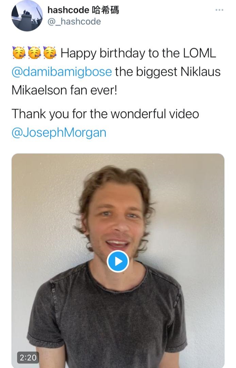
Task: Click the @_hashcode username handle
Action: pyautogui.click(x=74, y=21)
